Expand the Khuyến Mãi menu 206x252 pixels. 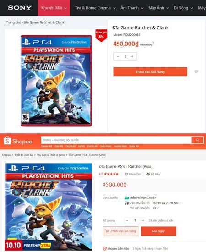pos(54,8)
